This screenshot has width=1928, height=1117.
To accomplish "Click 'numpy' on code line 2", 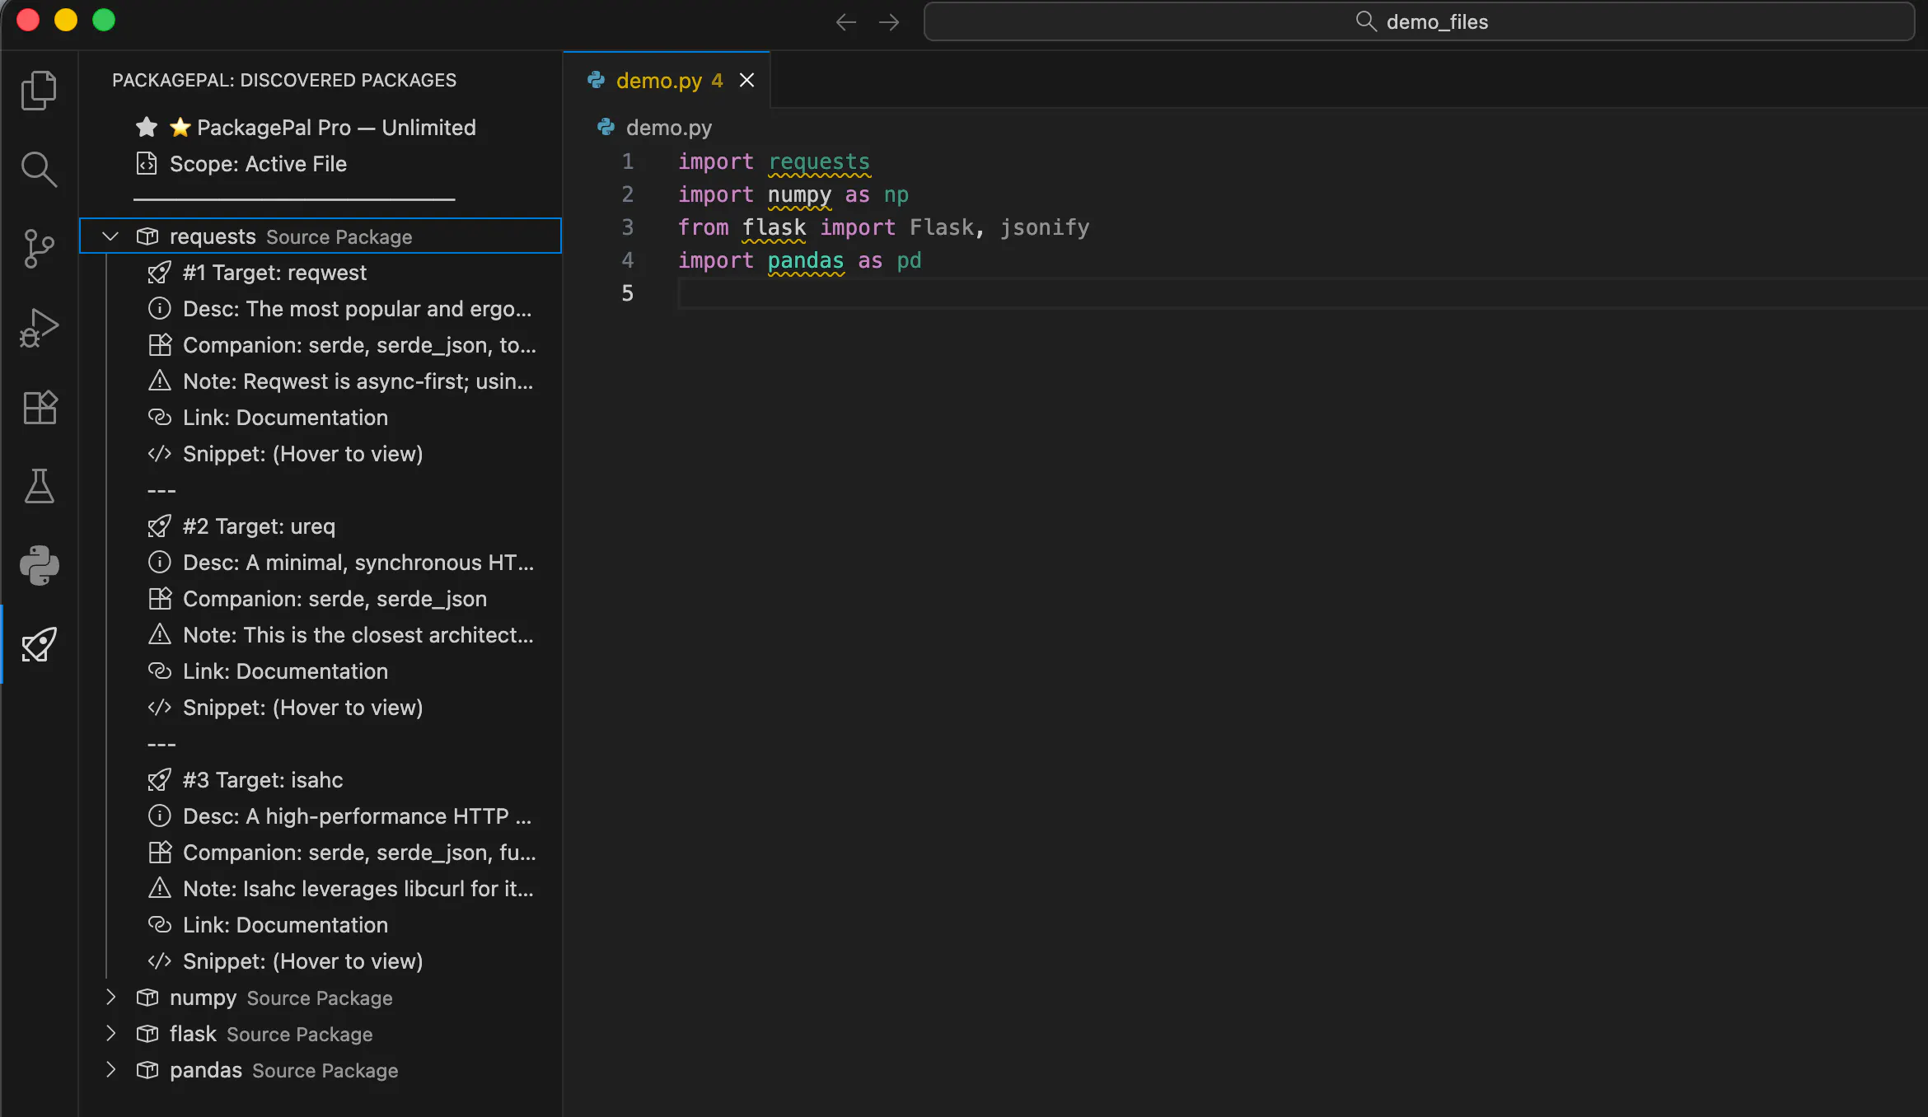I will [799, 194].
